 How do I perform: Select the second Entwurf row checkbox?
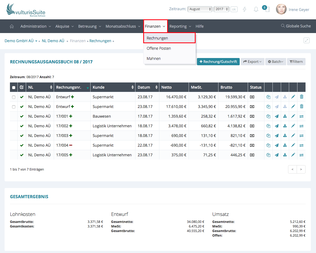pos(14,107)
